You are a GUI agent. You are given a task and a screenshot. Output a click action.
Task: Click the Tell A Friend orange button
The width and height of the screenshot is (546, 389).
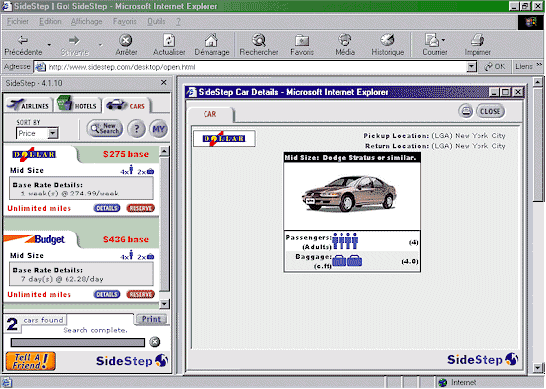(x=31, y=361)
